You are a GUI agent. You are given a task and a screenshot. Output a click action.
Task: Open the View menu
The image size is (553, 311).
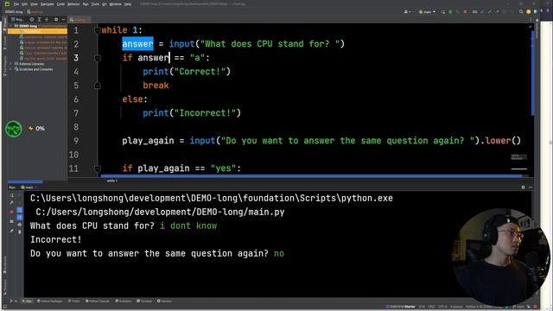[x=34, y=4]
